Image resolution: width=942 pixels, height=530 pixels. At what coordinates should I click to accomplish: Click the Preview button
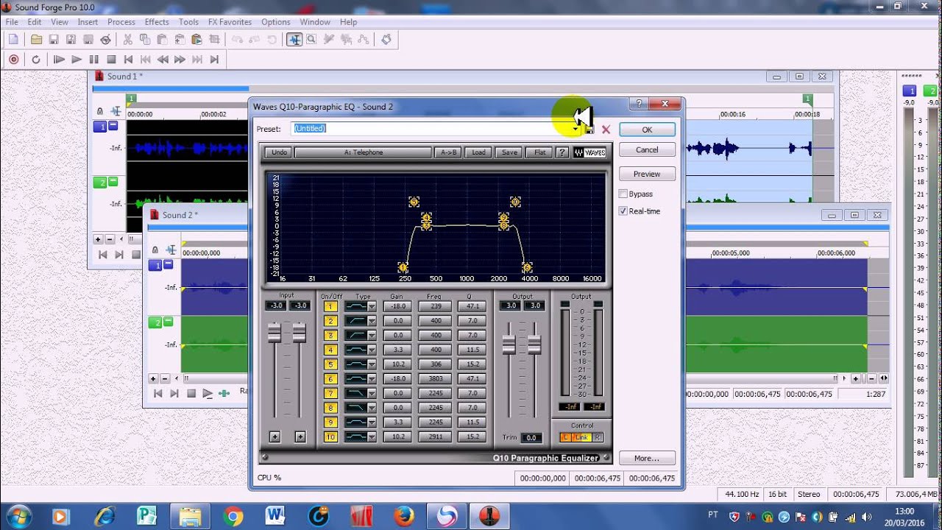pos(647,174)
